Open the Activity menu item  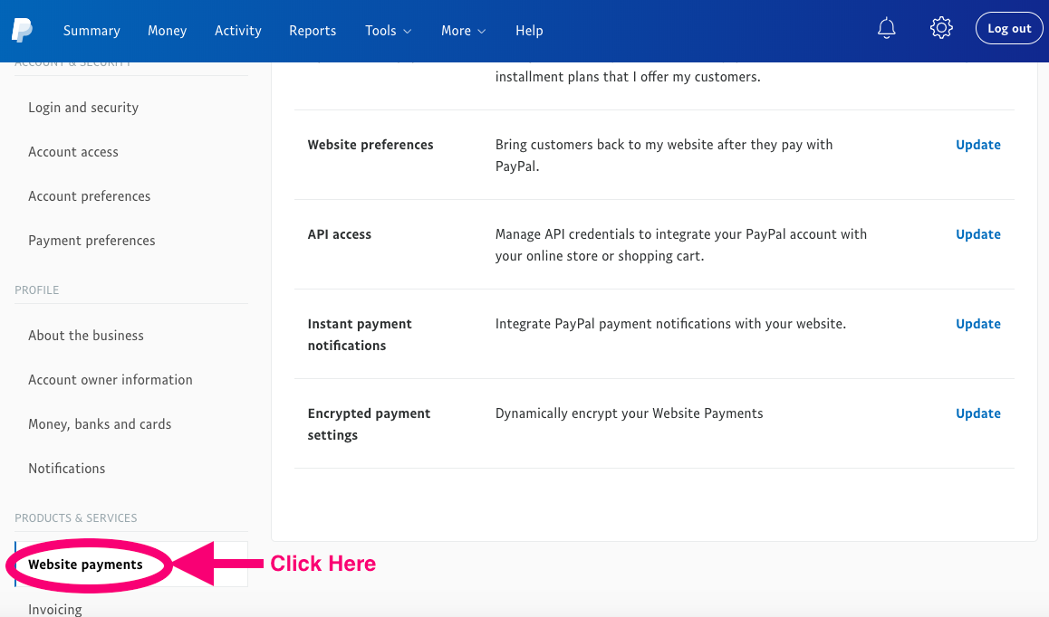238,31
